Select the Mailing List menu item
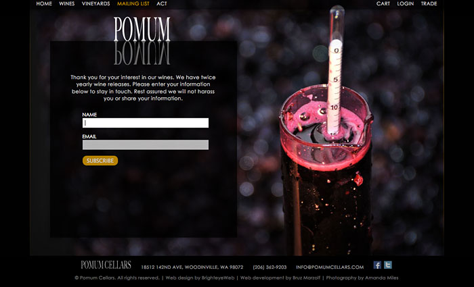The image size is (474, 287). [x=133, y=3]
